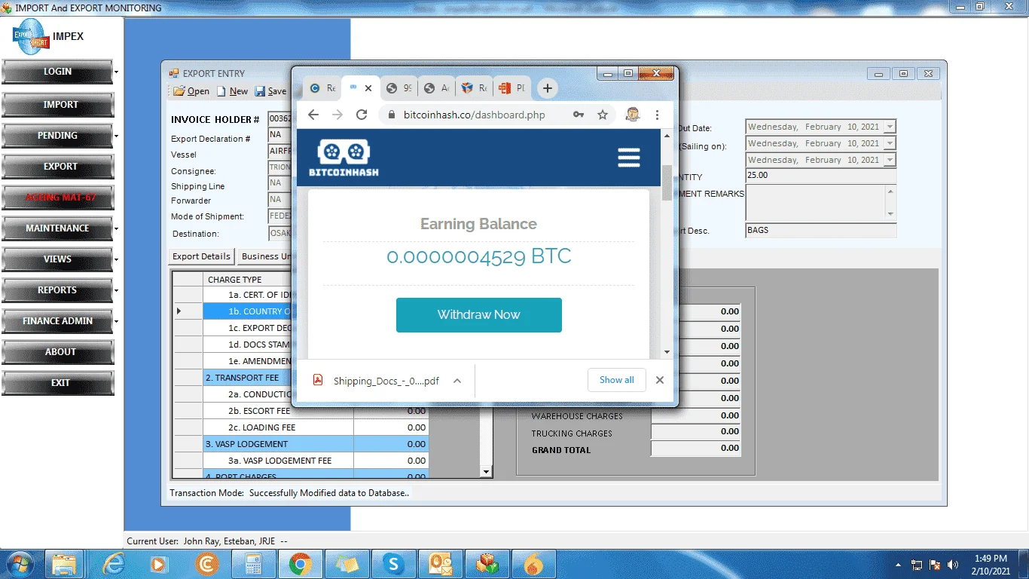Click the Withdraw Now button

click(x=479, y=315)
